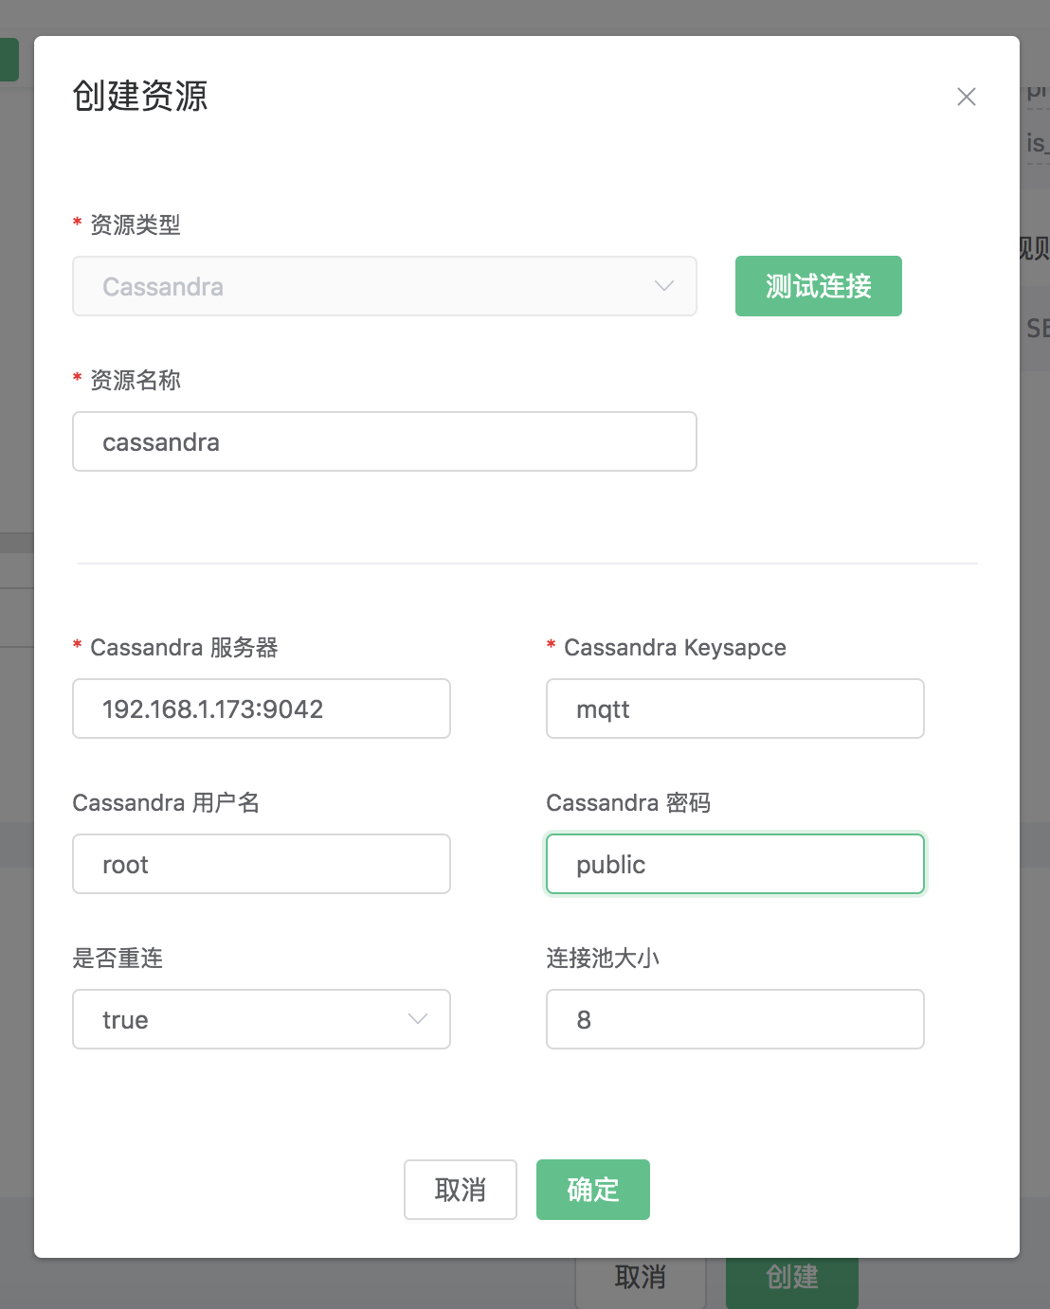Click the 是否重连 label text

(118, 959)
